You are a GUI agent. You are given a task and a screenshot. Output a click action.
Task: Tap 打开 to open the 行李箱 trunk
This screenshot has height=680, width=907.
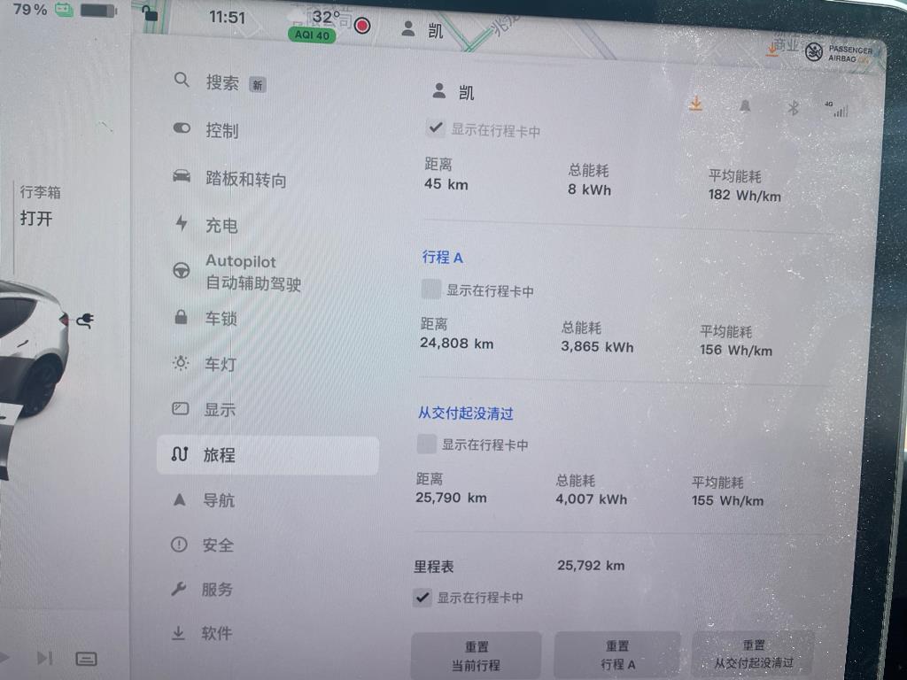coord(36,218)
